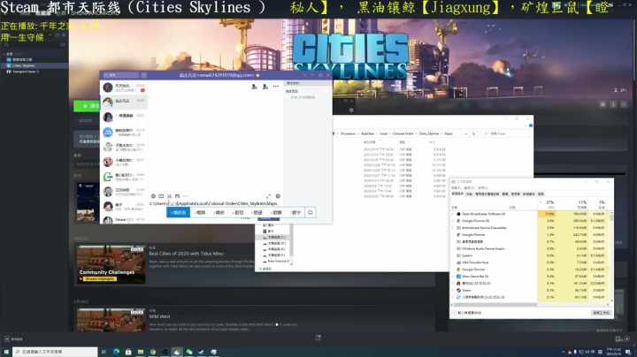
Task: Switch to second Task Manager tab
Action: pyautogui.click(x=469, y=194)
